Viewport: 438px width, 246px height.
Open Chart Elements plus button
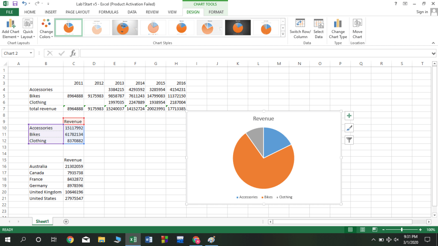(349, 116)
